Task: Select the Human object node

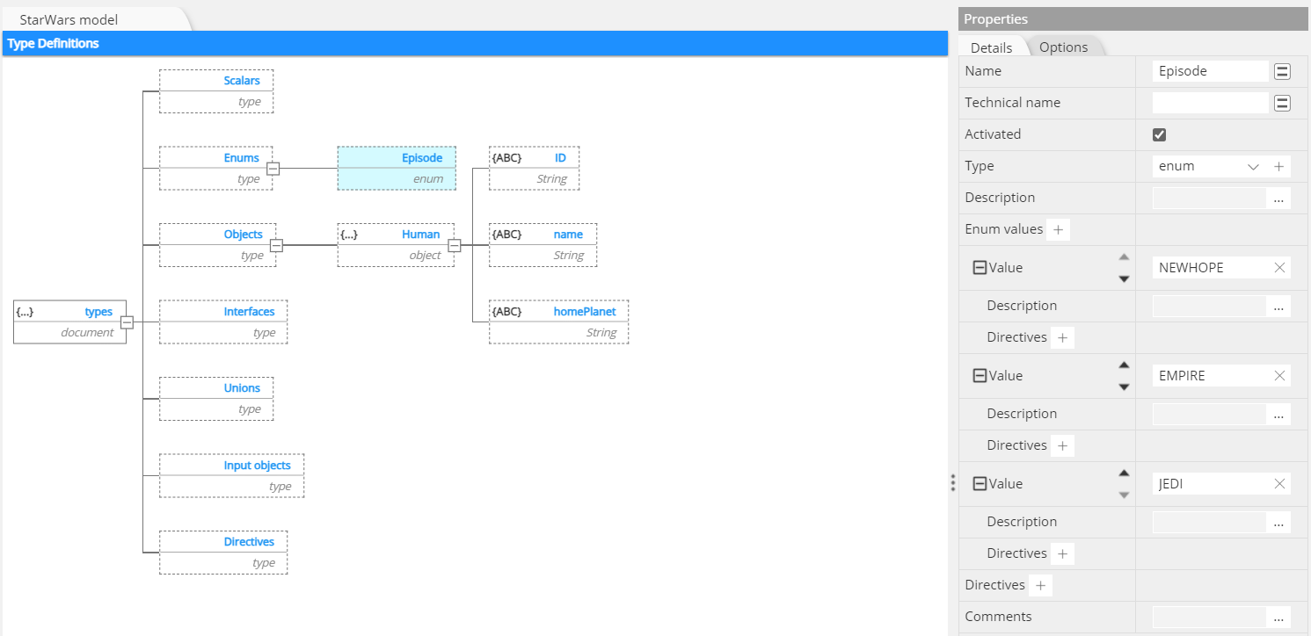Action: 396,245
